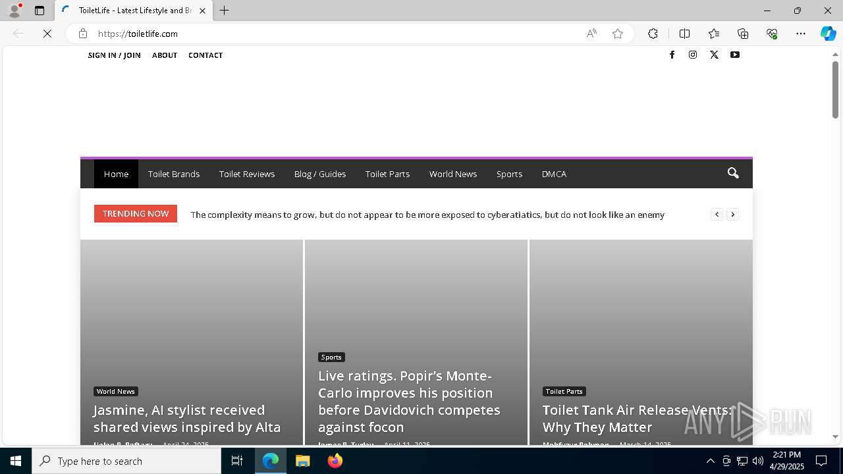The image size is (843, 474).
Task: Add page to favorites star icon
Action: click(x=618, y=34)
